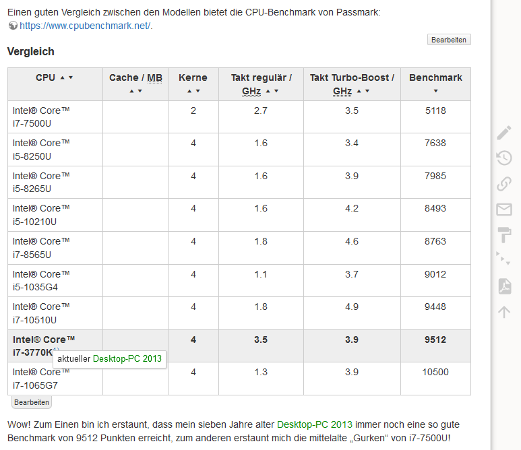Sort Takt regulär column descending arrow

(x=276, y=91)
